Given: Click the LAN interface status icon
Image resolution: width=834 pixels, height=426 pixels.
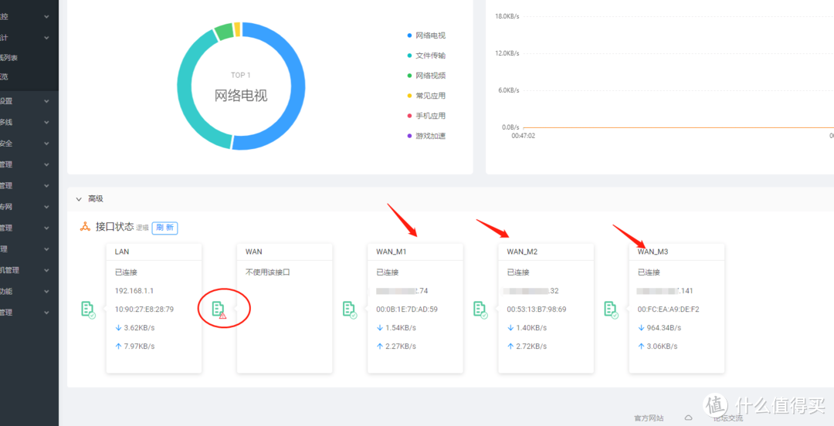Looking at the screenshot, I should (x=88, y=309).
